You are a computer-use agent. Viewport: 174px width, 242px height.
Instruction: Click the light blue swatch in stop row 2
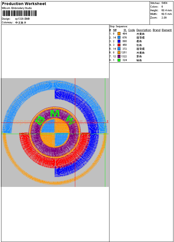[x=119, y=37]
